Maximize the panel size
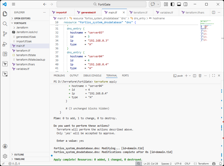224x166 pixels. [213, 76]
